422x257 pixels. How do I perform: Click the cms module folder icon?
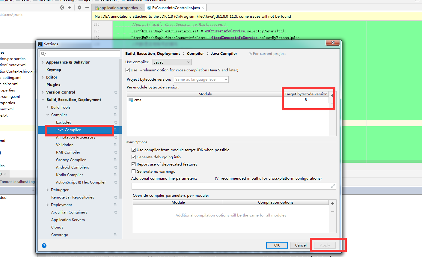click(x=131, y=100)
